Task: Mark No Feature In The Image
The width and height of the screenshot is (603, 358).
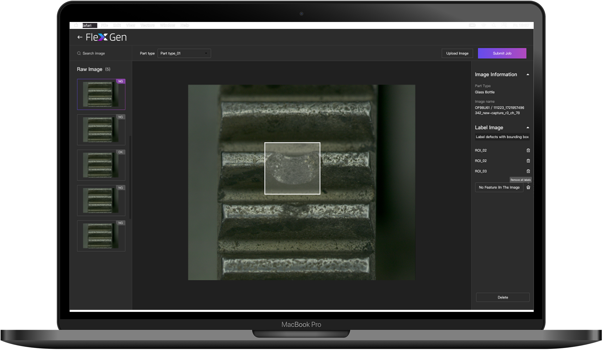Action: tap(499, 187)
